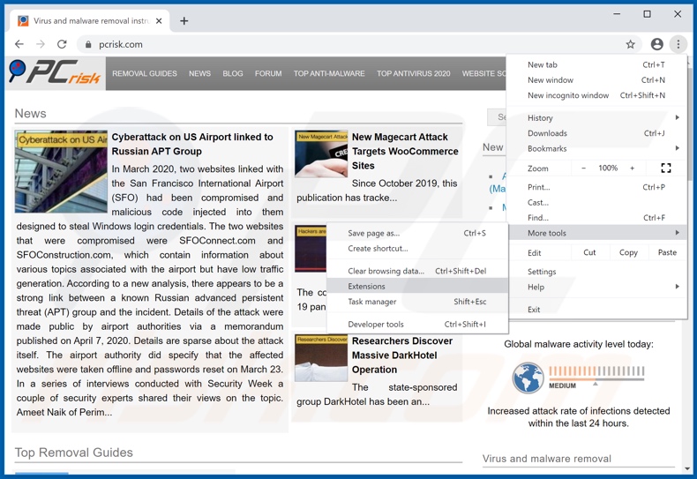
Task: Decrease zoom with the minus button
Action: [x=583, y=168]
